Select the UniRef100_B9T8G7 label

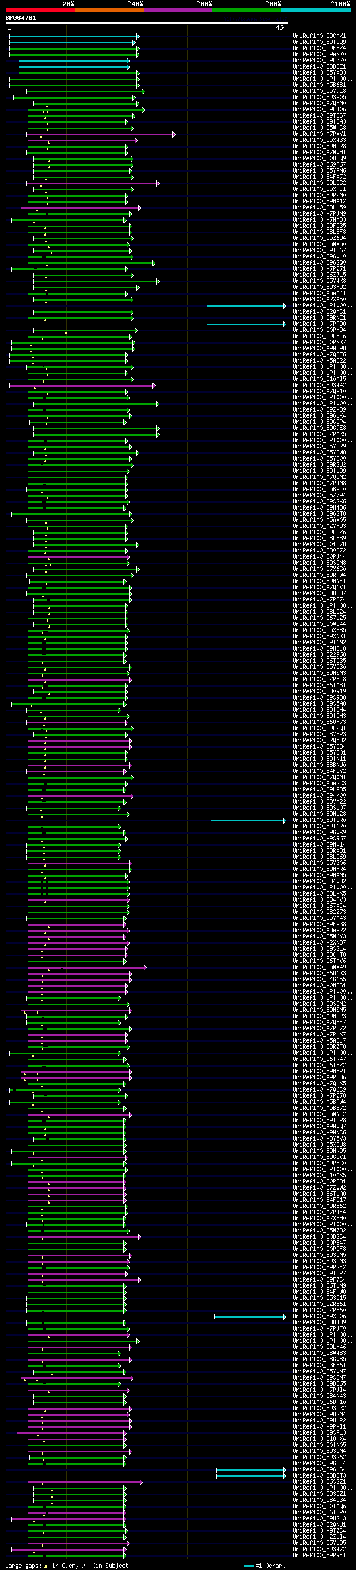319,115
